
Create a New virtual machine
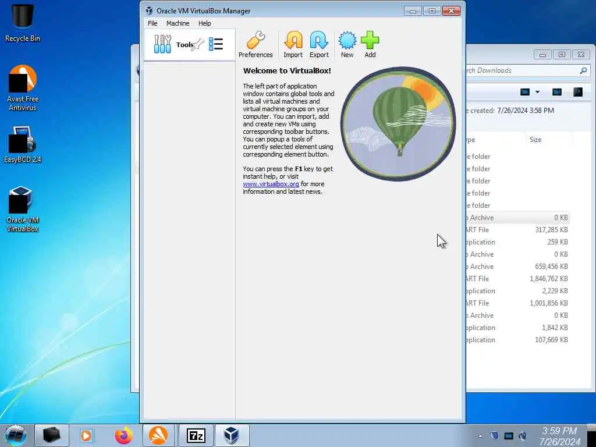tap(347, 44)
